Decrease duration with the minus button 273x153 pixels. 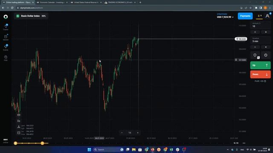pyautogui.click(x=255, y=47)
